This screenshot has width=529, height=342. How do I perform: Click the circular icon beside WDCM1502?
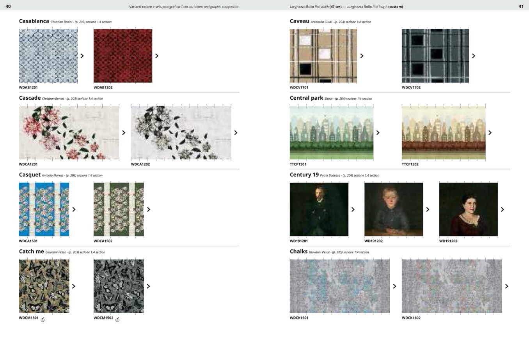[x=117, y=320]
